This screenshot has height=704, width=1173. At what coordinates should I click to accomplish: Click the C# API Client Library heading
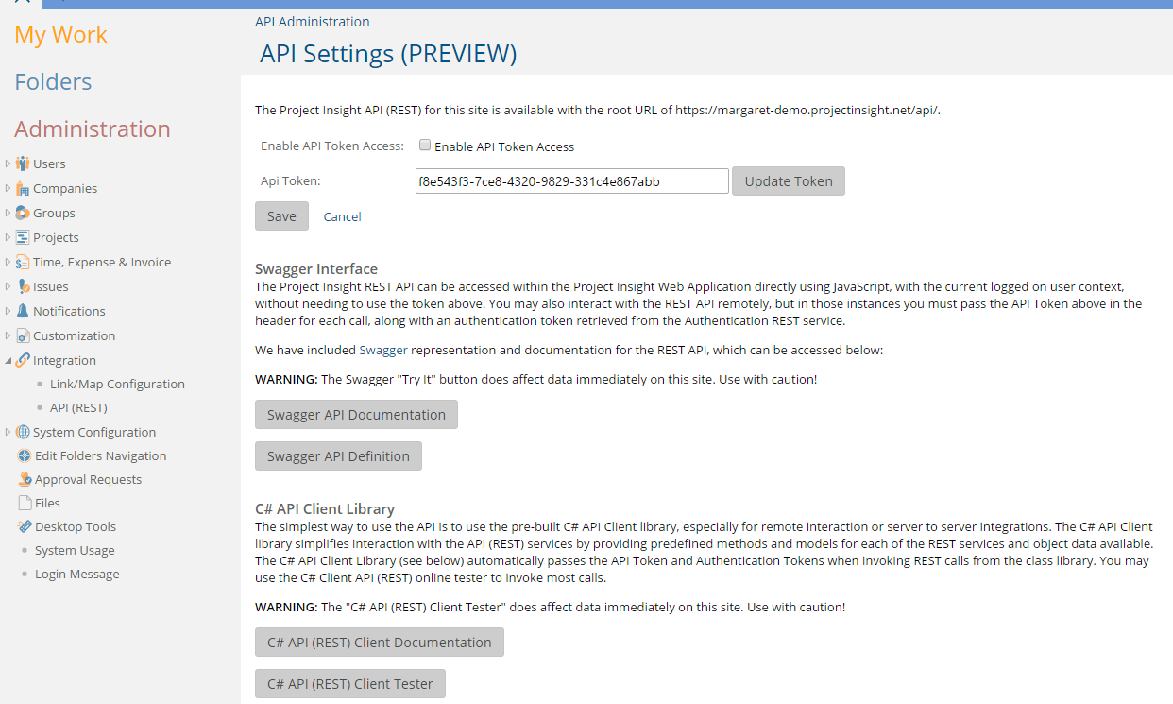click(x=325, y=508)
